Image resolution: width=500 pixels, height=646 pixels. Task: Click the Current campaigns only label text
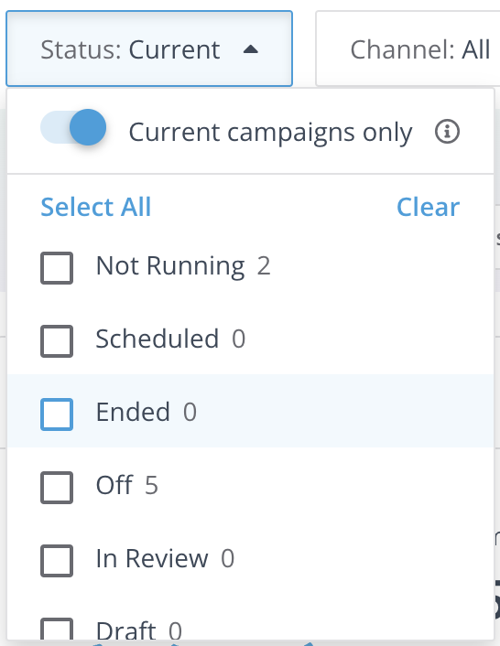coord(270,133)
